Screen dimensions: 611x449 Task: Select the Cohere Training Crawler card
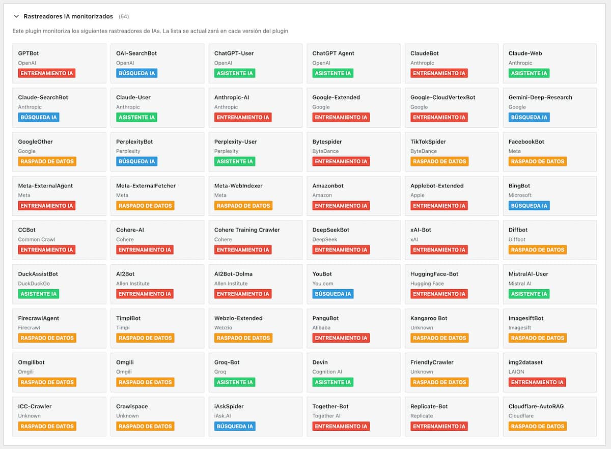pyautogui.click(x=255, y=240)
